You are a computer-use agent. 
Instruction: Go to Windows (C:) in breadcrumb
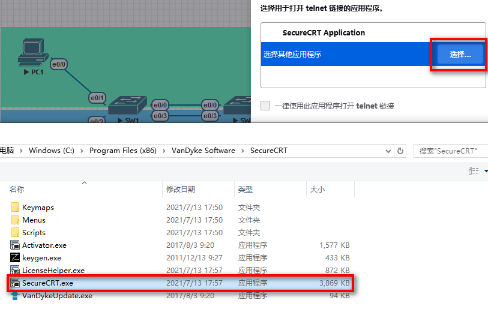52,151
